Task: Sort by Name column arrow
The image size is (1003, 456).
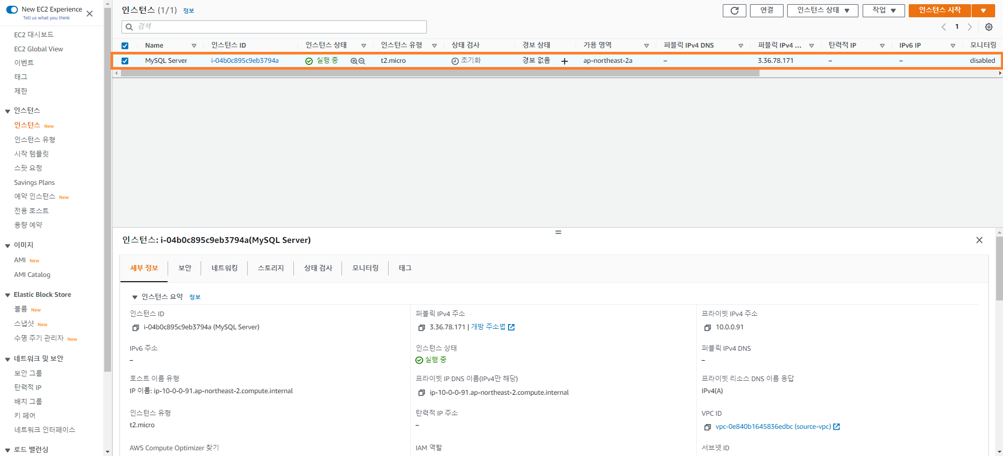Action: coord(194,46)
